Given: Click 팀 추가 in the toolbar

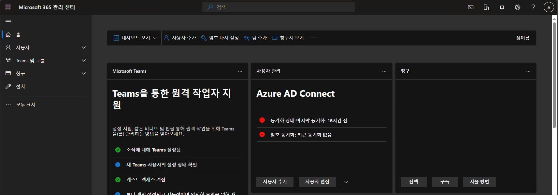Looking at the screenshot, I should (255, 38).
